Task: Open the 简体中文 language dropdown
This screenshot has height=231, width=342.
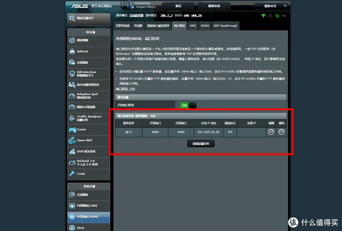Action: [271, 6]
